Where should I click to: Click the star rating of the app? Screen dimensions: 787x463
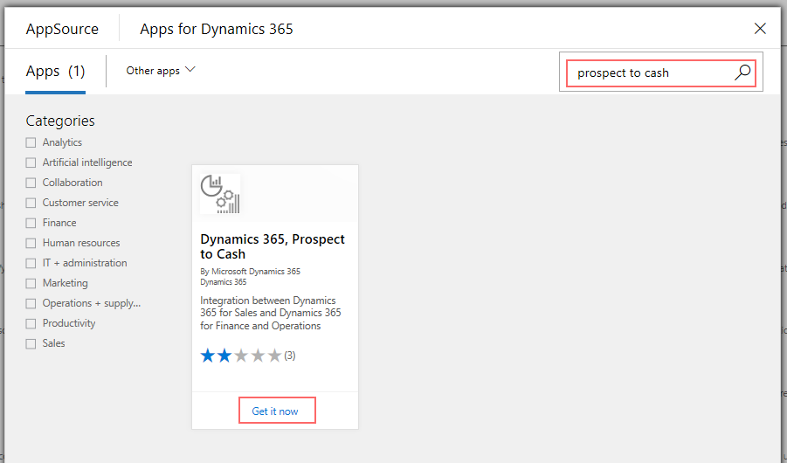point(241,356)
